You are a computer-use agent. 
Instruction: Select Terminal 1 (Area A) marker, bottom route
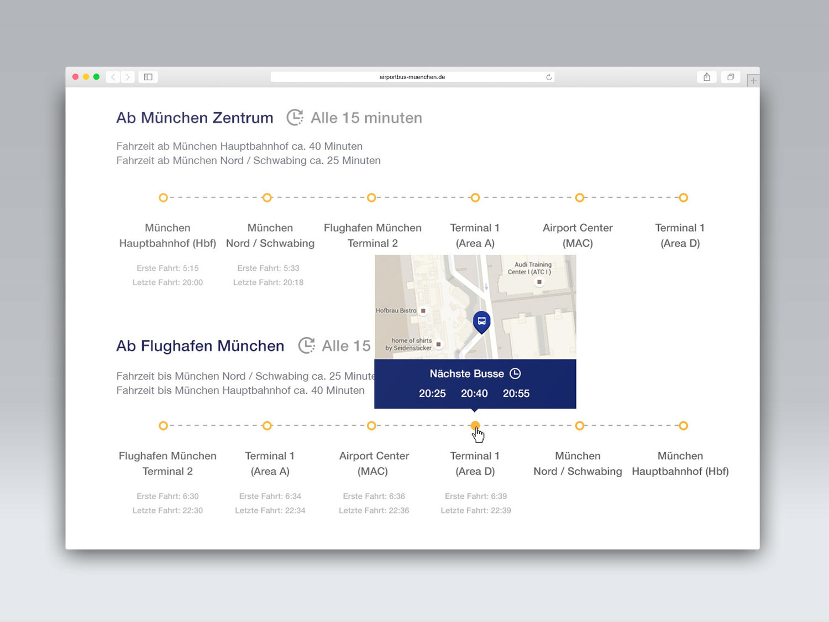[267, 426]
